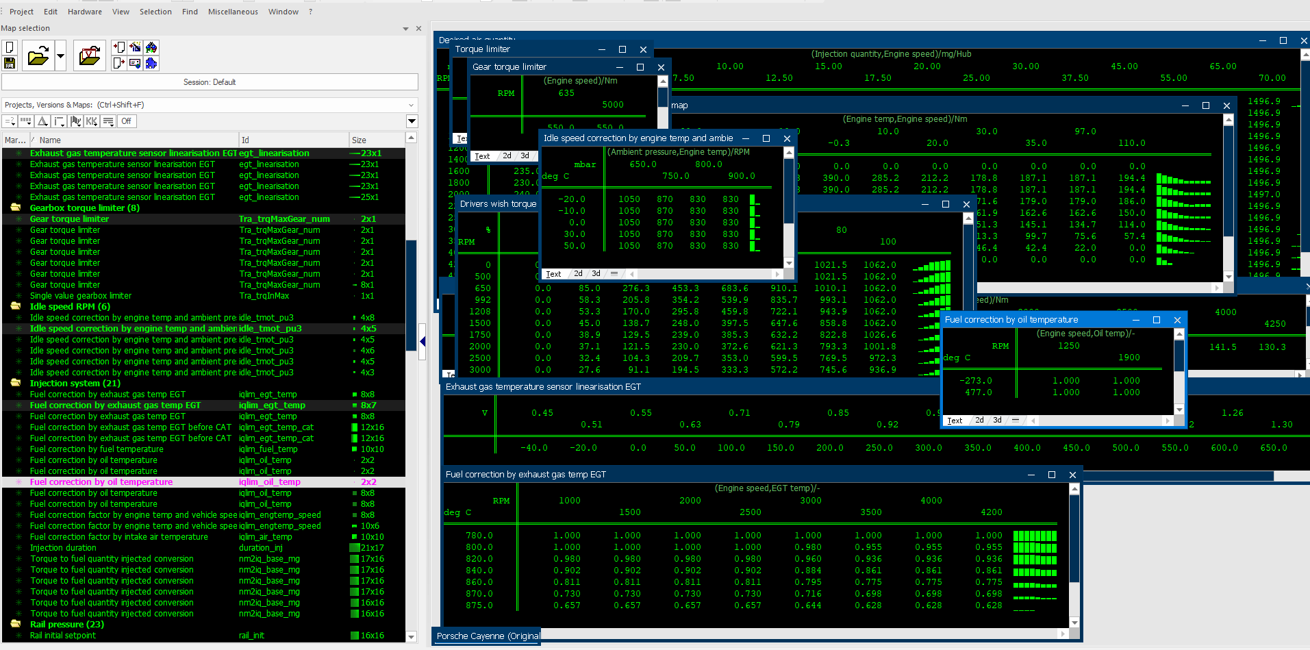Switch to 2d tab in Fuel correction by oil window
Image resolution: width=1310 pixels, height=650 pixels.
click(979, 421)
